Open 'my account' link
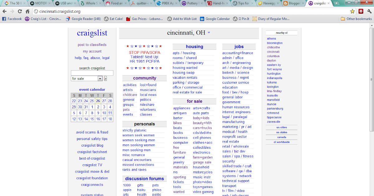 (x=92, y=51)
